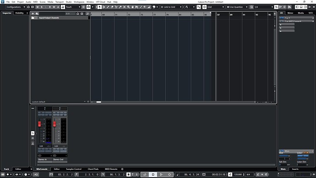Open the Grid snap type dropdown
316x178 pixels.
(x=215, y=7)
